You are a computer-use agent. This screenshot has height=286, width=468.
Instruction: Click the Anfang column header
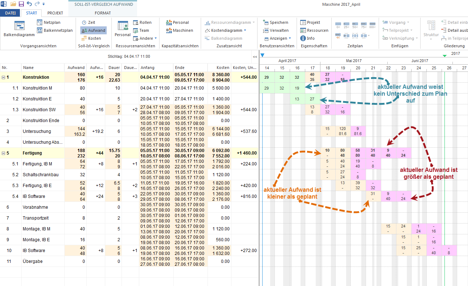(x=156, y=68)
